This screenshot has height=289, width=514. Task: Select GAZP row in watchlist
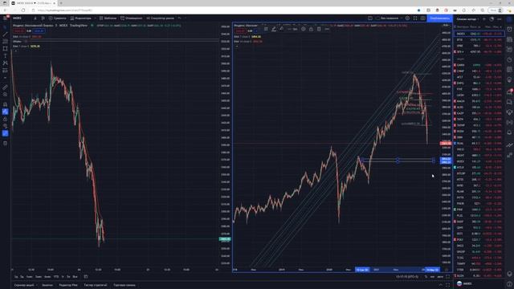(x=479, y=113)
